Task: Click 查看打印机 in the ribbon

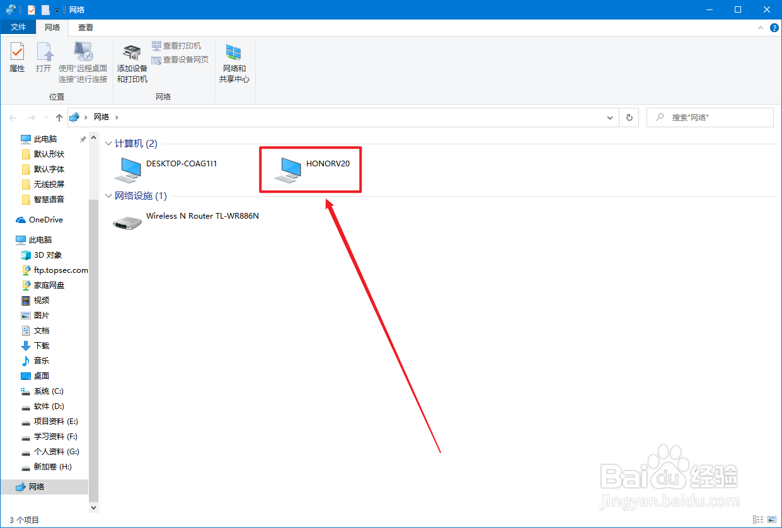Action: [x=176, y=46]
